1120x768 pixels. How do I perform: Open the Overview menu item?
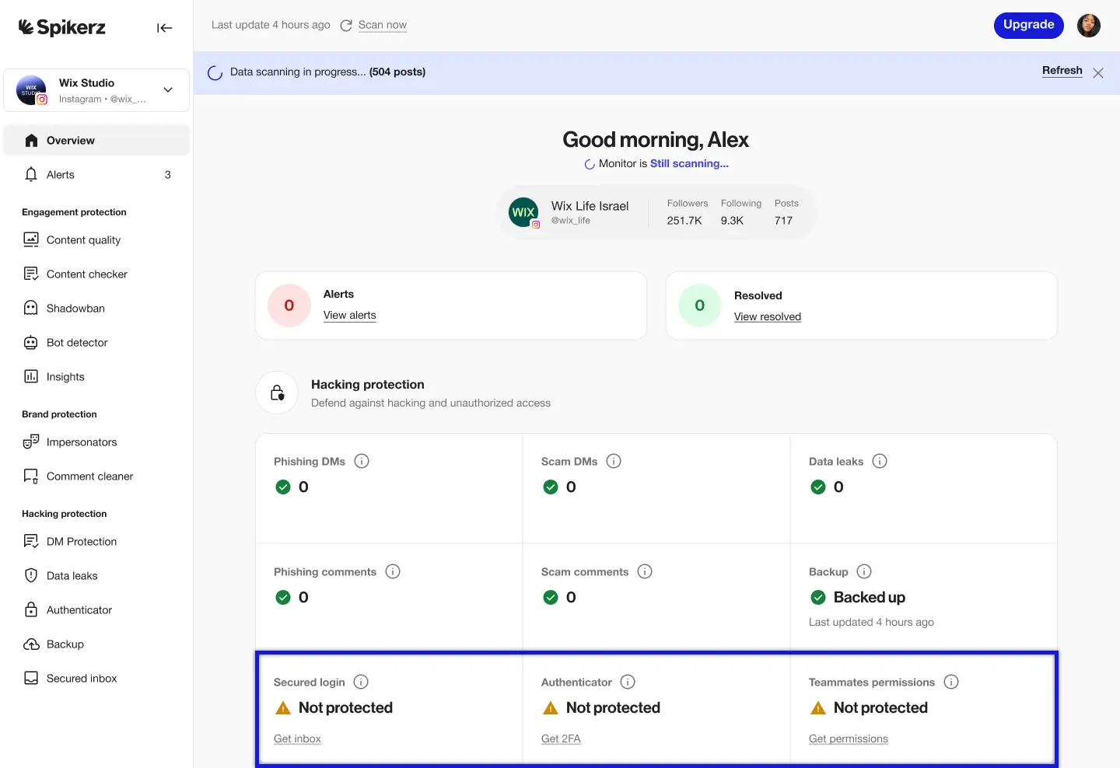tap(96, 141)
